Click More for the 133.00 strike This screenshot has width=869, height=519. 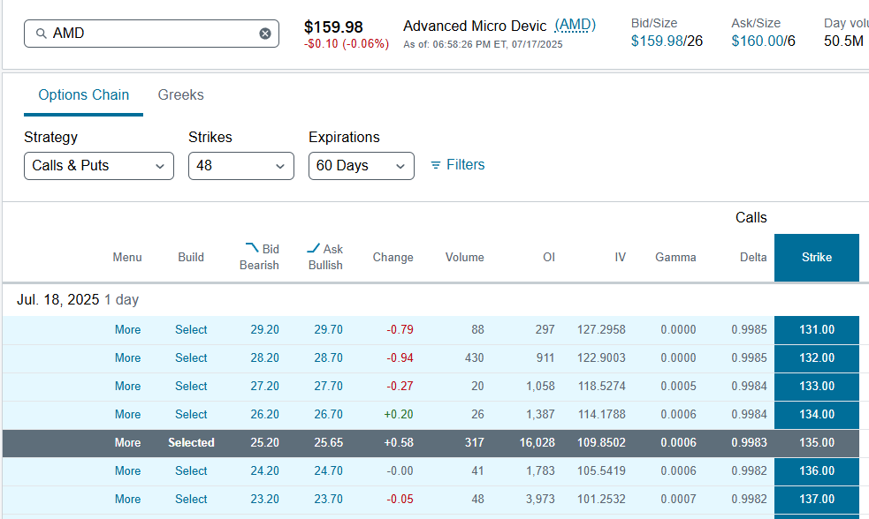pyautogui.click(x=127, y=387)
